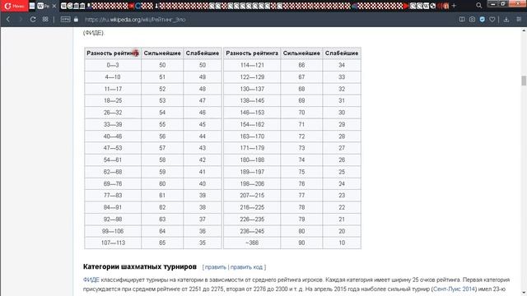Go back to the previous page

8,20
